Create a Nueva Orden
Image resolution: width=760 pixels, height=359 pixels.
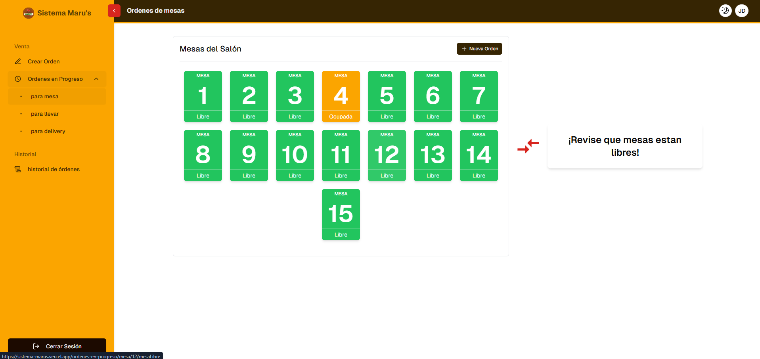tap(479, 49)
